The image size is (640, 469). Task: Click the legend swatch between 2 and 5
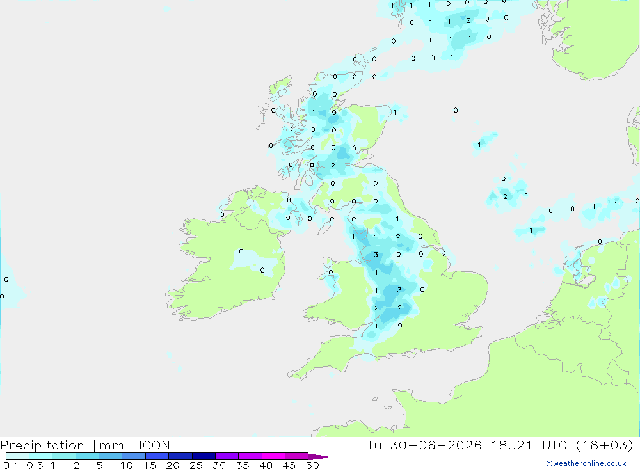pyautogui.click(x=87, y=456)
